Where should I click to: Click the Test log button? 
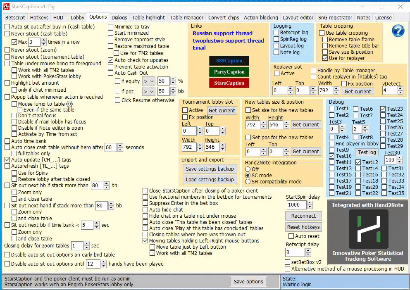[x=367, y=152]
